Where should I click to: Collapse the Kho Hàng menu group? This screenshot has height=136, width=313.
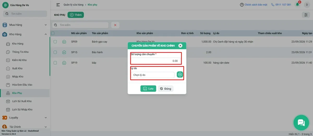pos(25,34)
